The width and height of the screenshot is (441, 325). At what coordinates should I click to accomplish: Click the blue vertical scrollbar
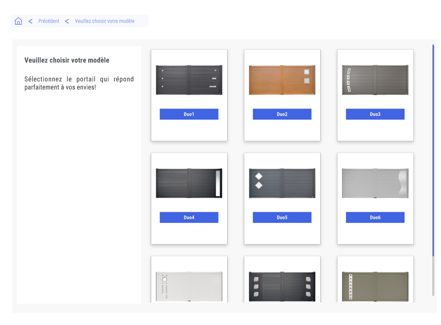tap(433, 150)
